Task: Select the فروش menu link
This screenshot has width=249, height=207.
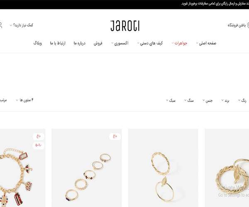Action: (98, 43)
